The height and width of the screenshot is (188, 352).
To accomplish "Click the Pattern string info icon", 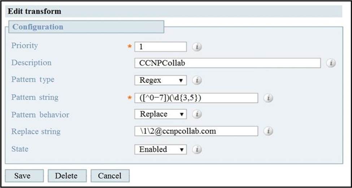I will tap(268, 98).
